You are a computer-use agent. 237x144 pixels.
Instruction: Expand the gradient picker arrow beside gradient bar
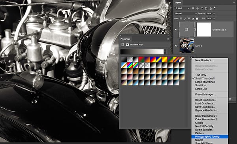(x=165, y=52)
